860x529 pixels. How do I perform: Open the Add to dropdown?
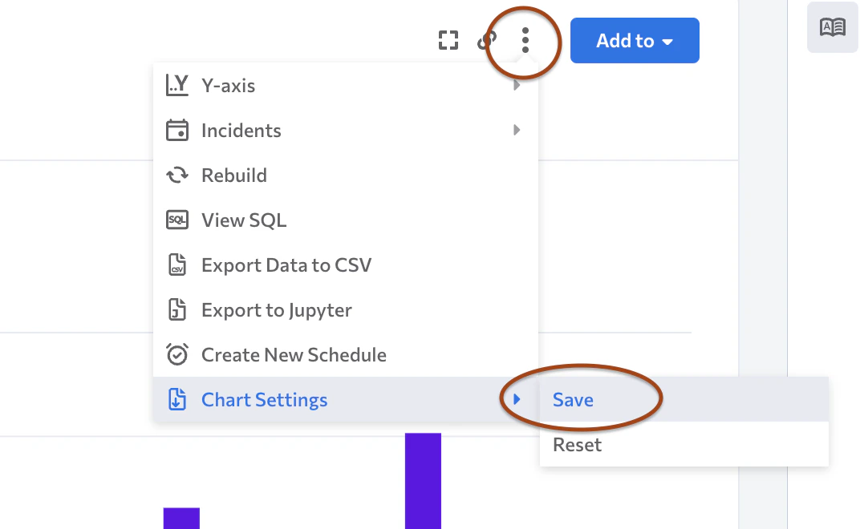pos(635,41)
